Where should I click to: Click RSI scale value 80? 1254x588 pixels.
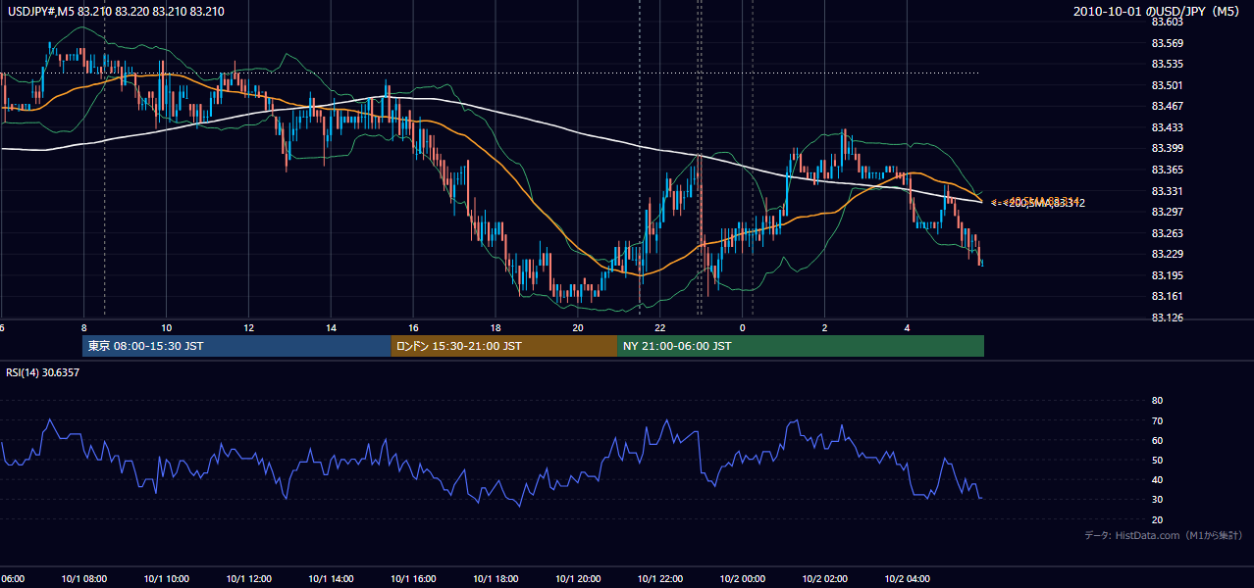click(1157, 401)
